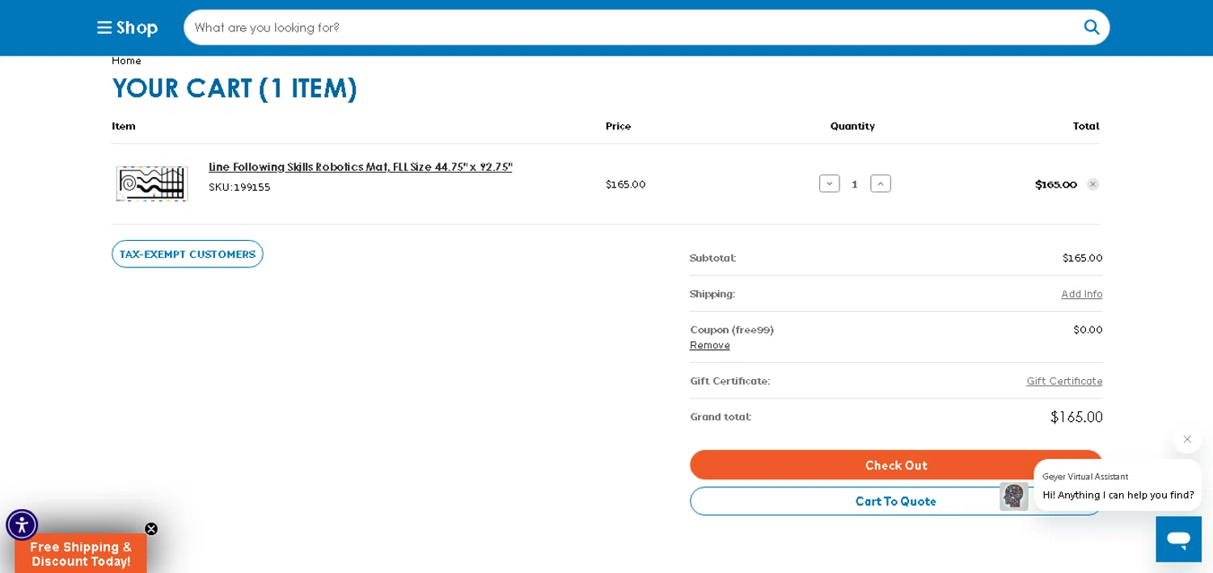Remove the item with the x icon
The width and height of the screenshot is (1213, 573).
pos(1093,184)
